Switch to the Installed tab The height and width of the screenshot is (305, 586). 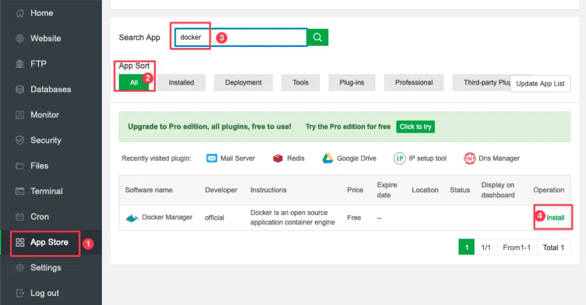pyautogui.click(x=181, y=82)
